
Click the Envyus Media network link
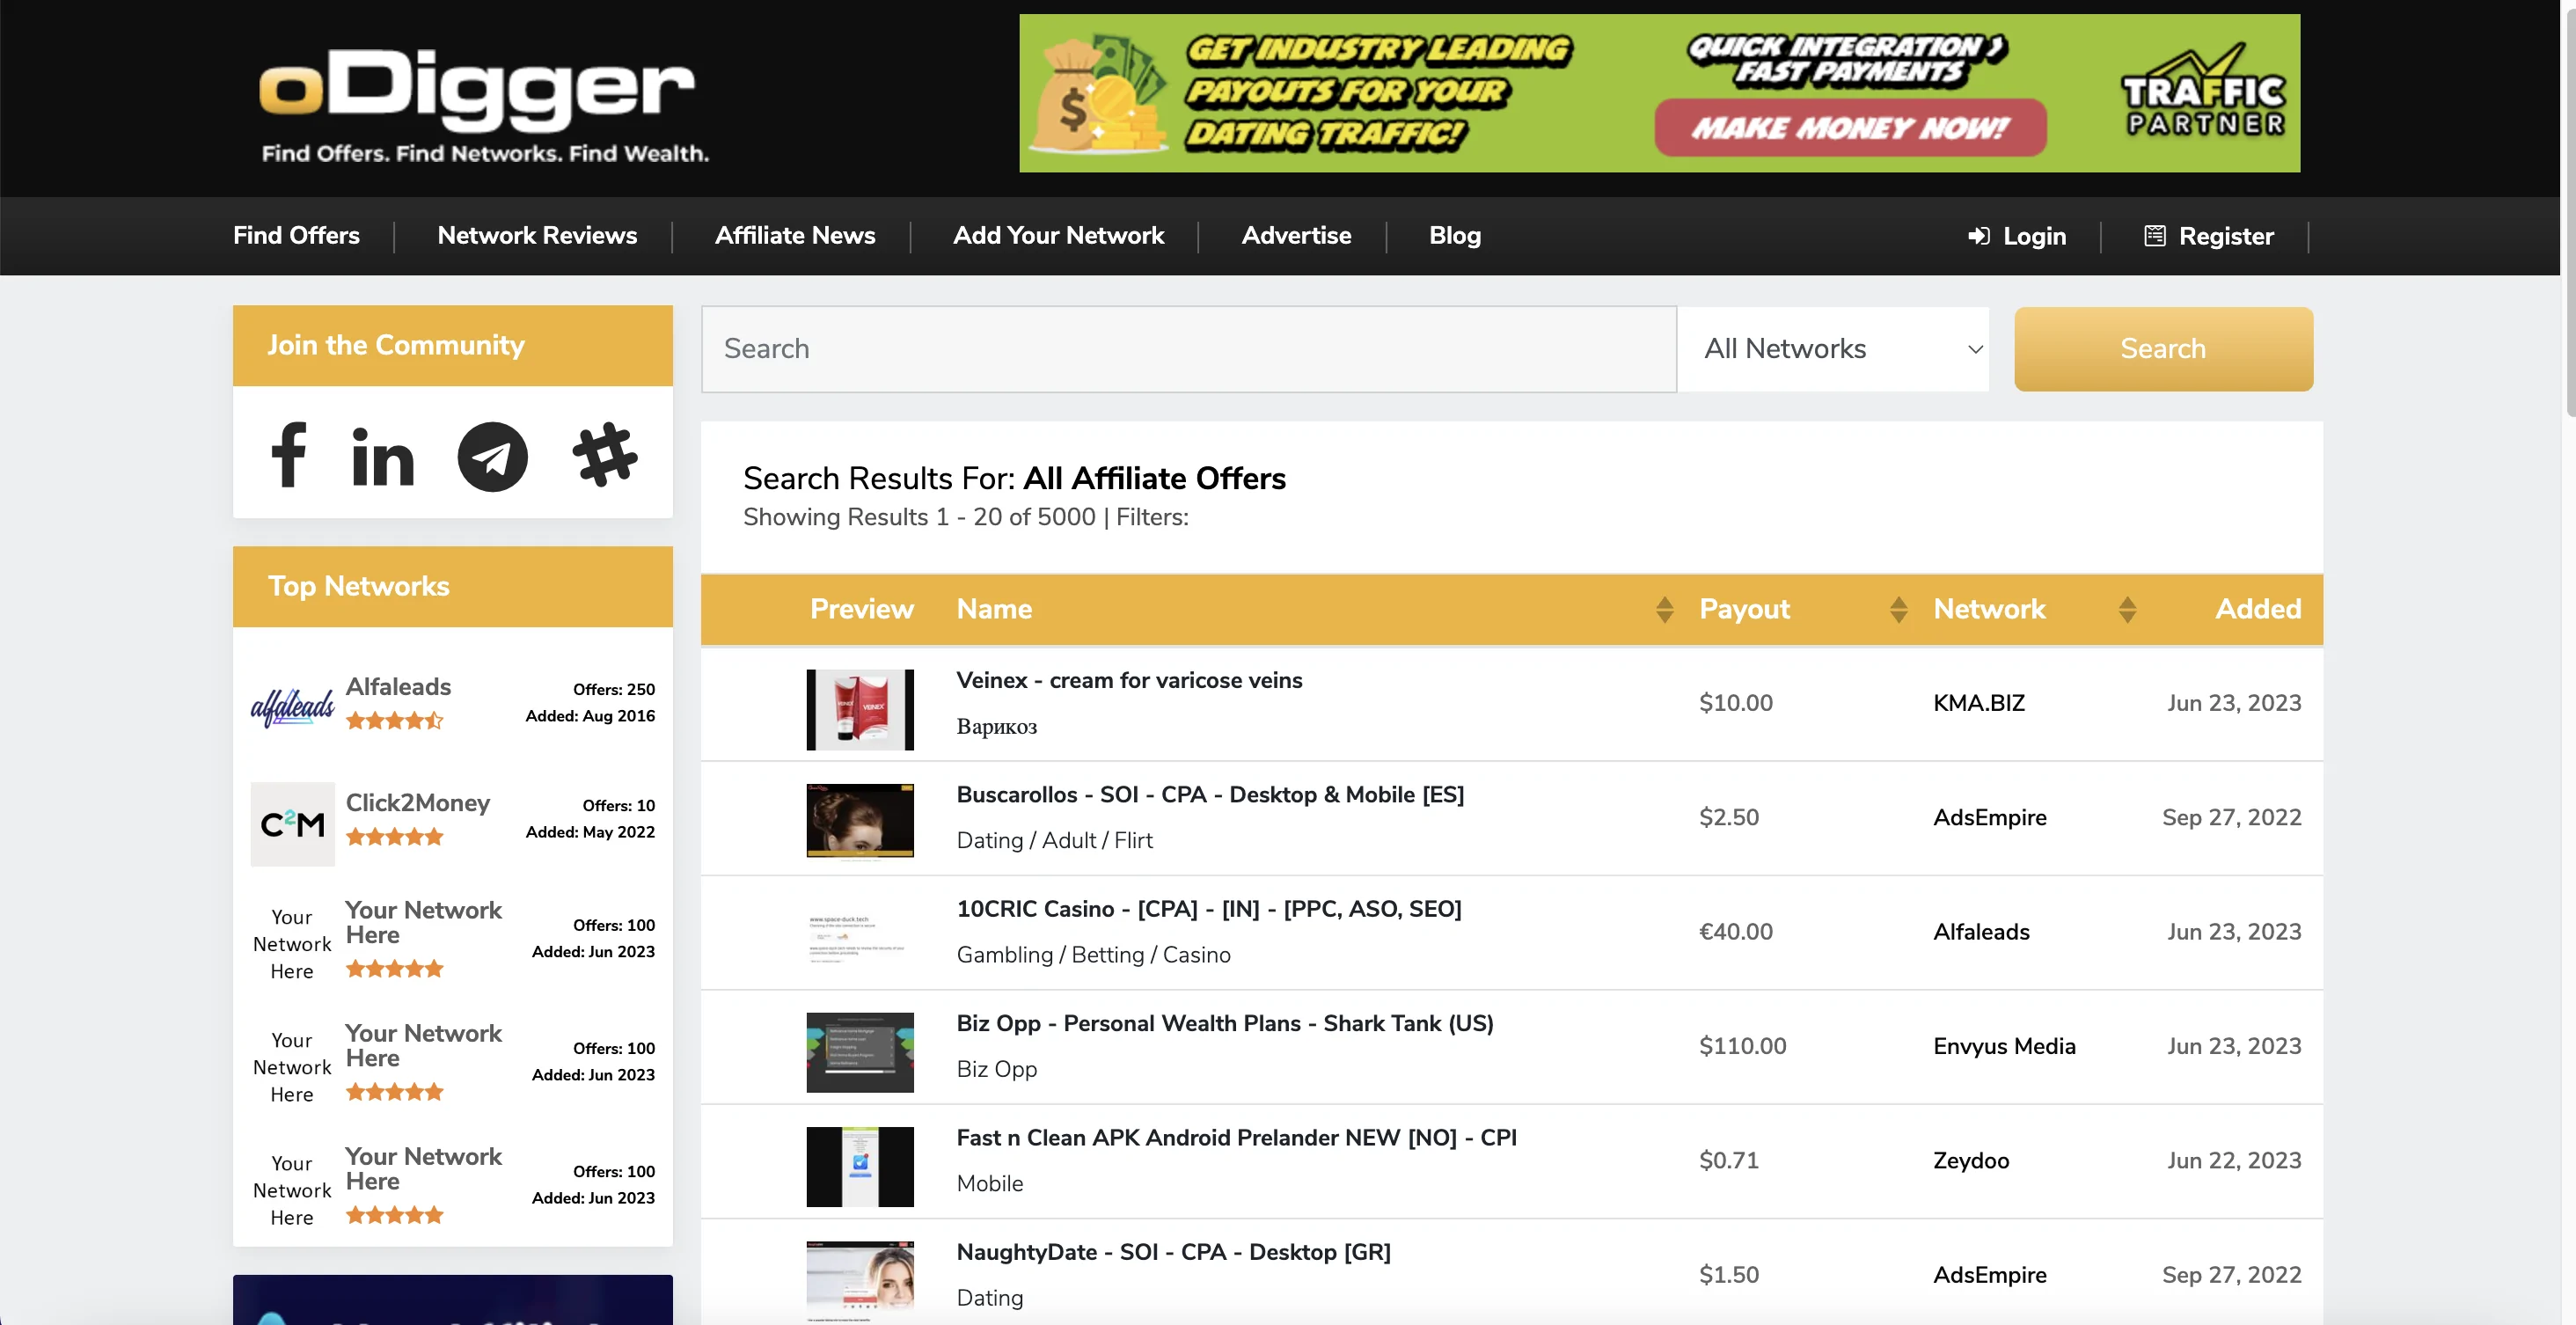[2004, 1047]
